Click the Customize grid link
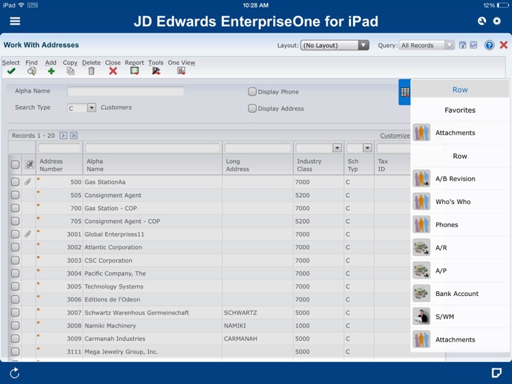 pyautogui.click(x=395, y=136)
